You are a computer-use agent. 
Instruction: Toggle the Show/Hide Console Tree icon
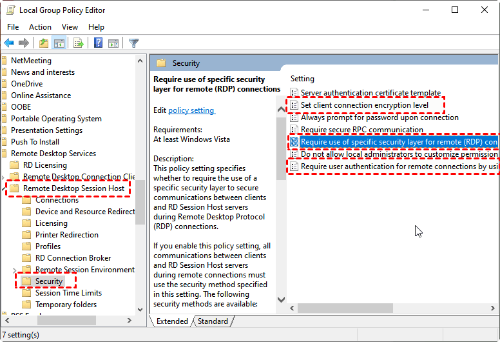[x=59, y=43]
